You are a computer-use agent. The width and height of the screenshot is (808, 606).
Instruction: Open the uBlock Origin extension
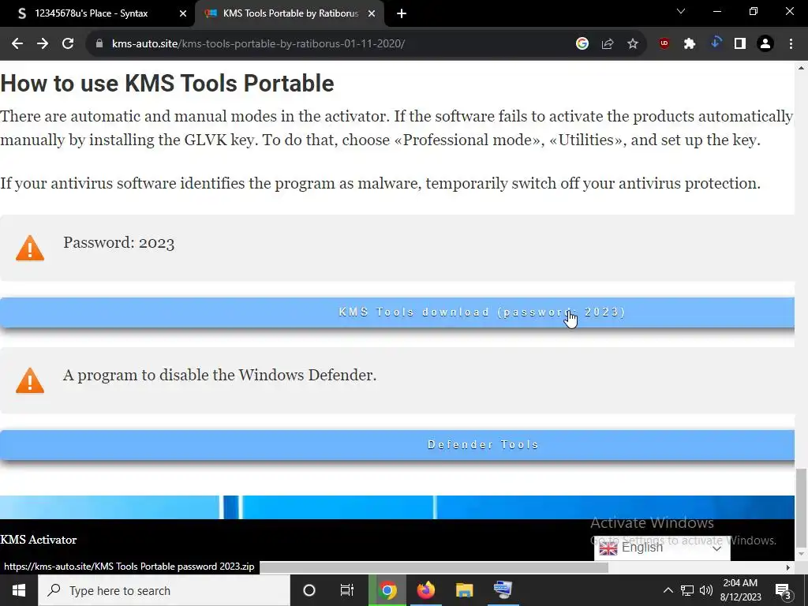664,44
